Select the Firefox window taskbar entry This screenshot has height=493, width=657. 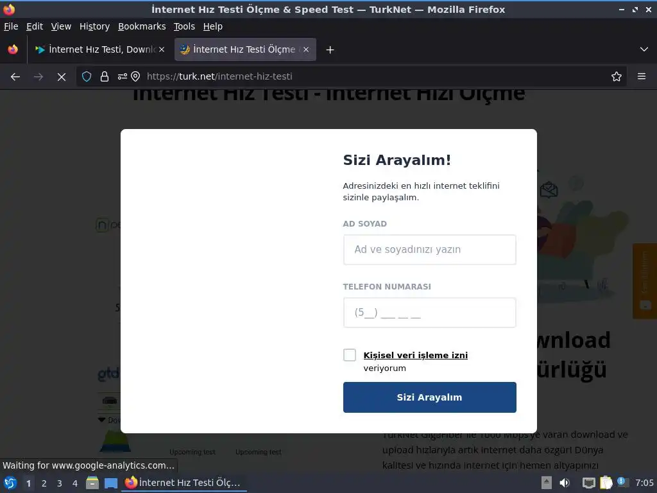(x=183, y=483)
